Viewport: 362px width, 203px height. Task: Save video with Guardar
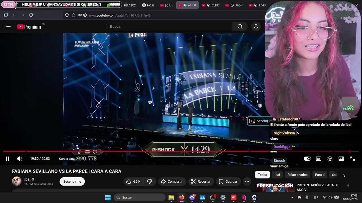point(228,182)
